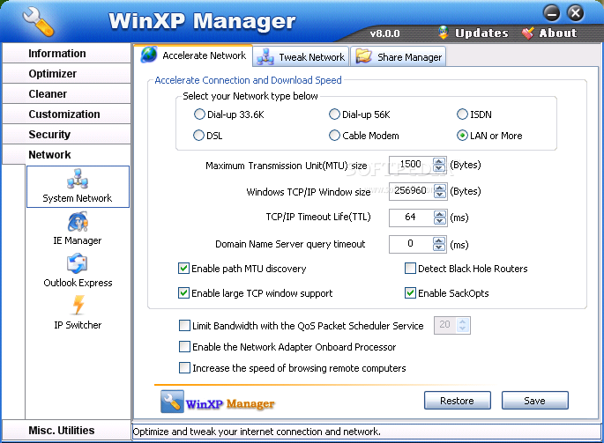Toggle Enable SackOpts checkbox
Image resolution: width=604 pixels, height=443 pixels.
click(x=410, y=293)
